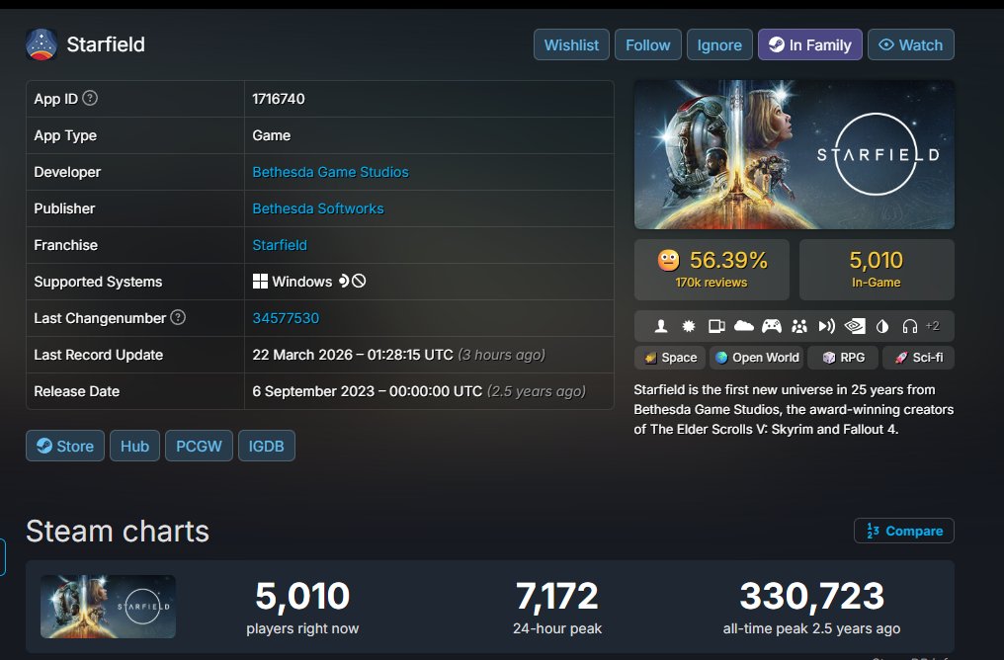The height and width of the screenshot is (660, 1004).
Task: Select the Sci-fi tag
Action: point(919,358)
